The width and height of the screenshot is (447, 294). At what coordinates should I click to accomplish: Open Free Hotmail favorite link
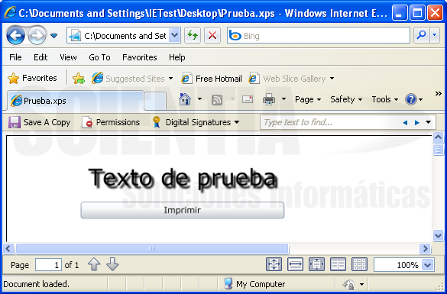pyautogui.click(x=212, y=79)
